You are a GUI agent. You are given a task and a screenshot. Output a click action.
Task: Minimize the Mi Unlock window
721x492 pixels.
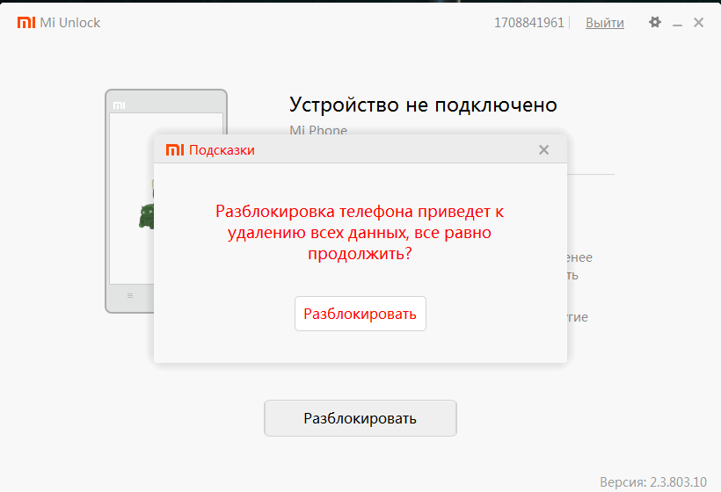click(677, 24)
